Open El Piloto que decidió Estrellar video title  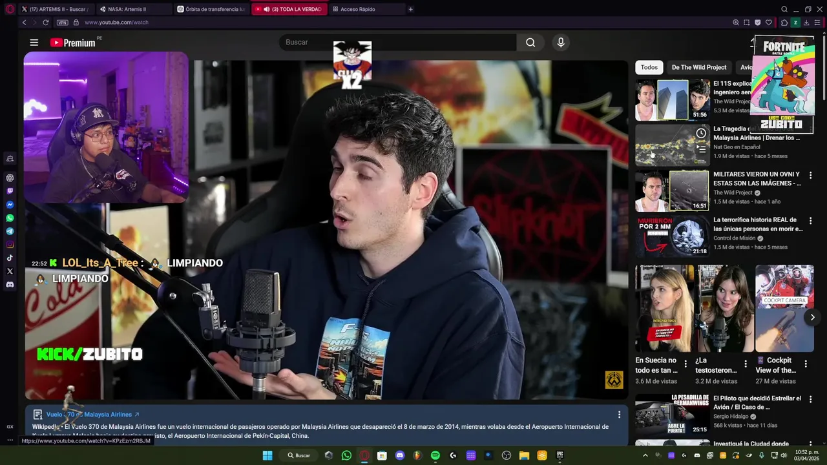tap(757, 403)
